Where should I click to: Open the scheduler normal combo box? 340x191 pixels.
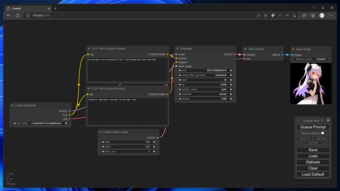[x=205, y=94]
